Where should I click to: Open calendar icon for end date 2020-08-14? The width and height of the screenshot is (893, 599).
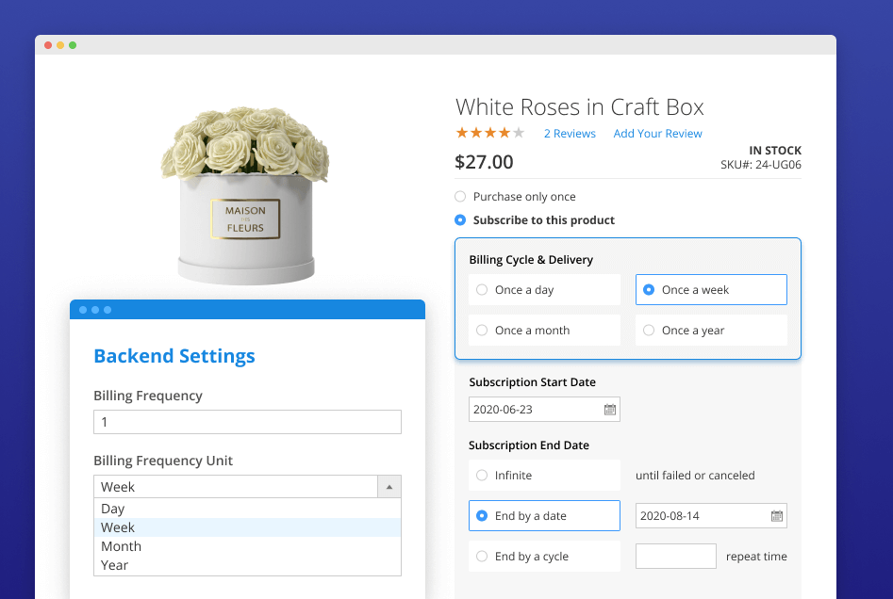[777, 516]
